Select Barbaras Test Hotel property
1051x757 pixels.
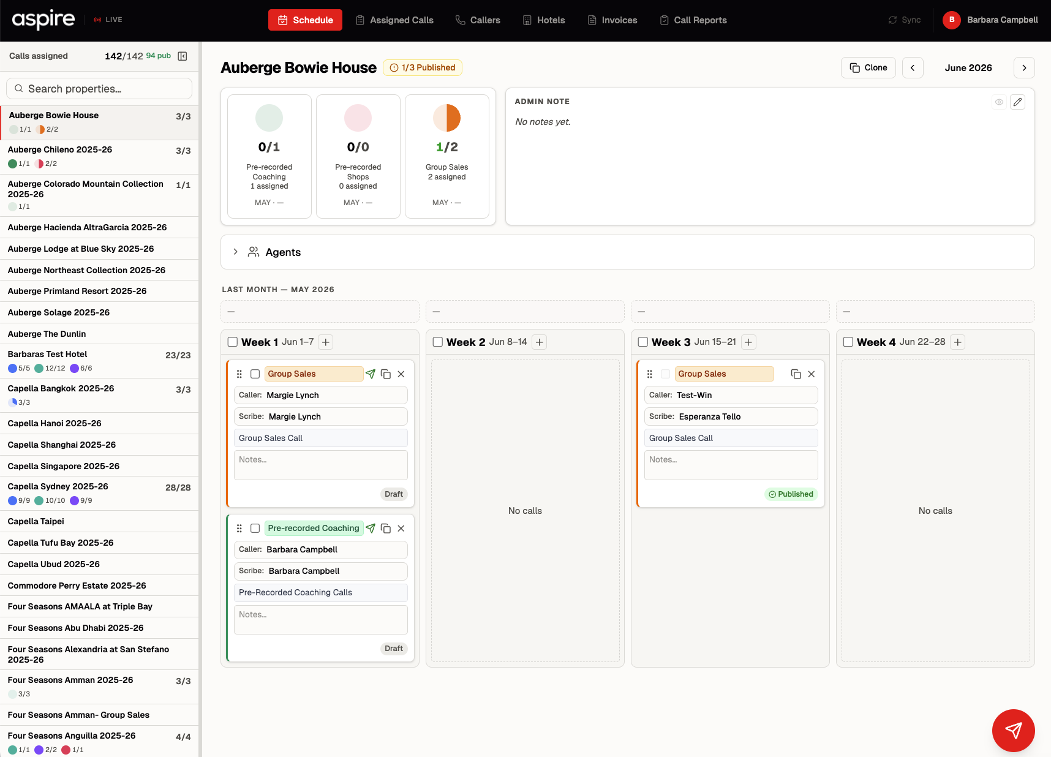(x=99, y=361)
